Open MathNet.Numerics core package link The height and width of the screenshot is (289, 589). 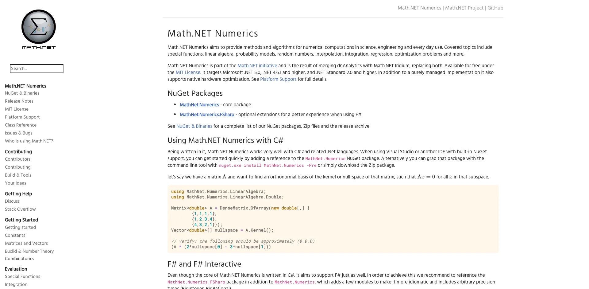click(x=199, y=105)
